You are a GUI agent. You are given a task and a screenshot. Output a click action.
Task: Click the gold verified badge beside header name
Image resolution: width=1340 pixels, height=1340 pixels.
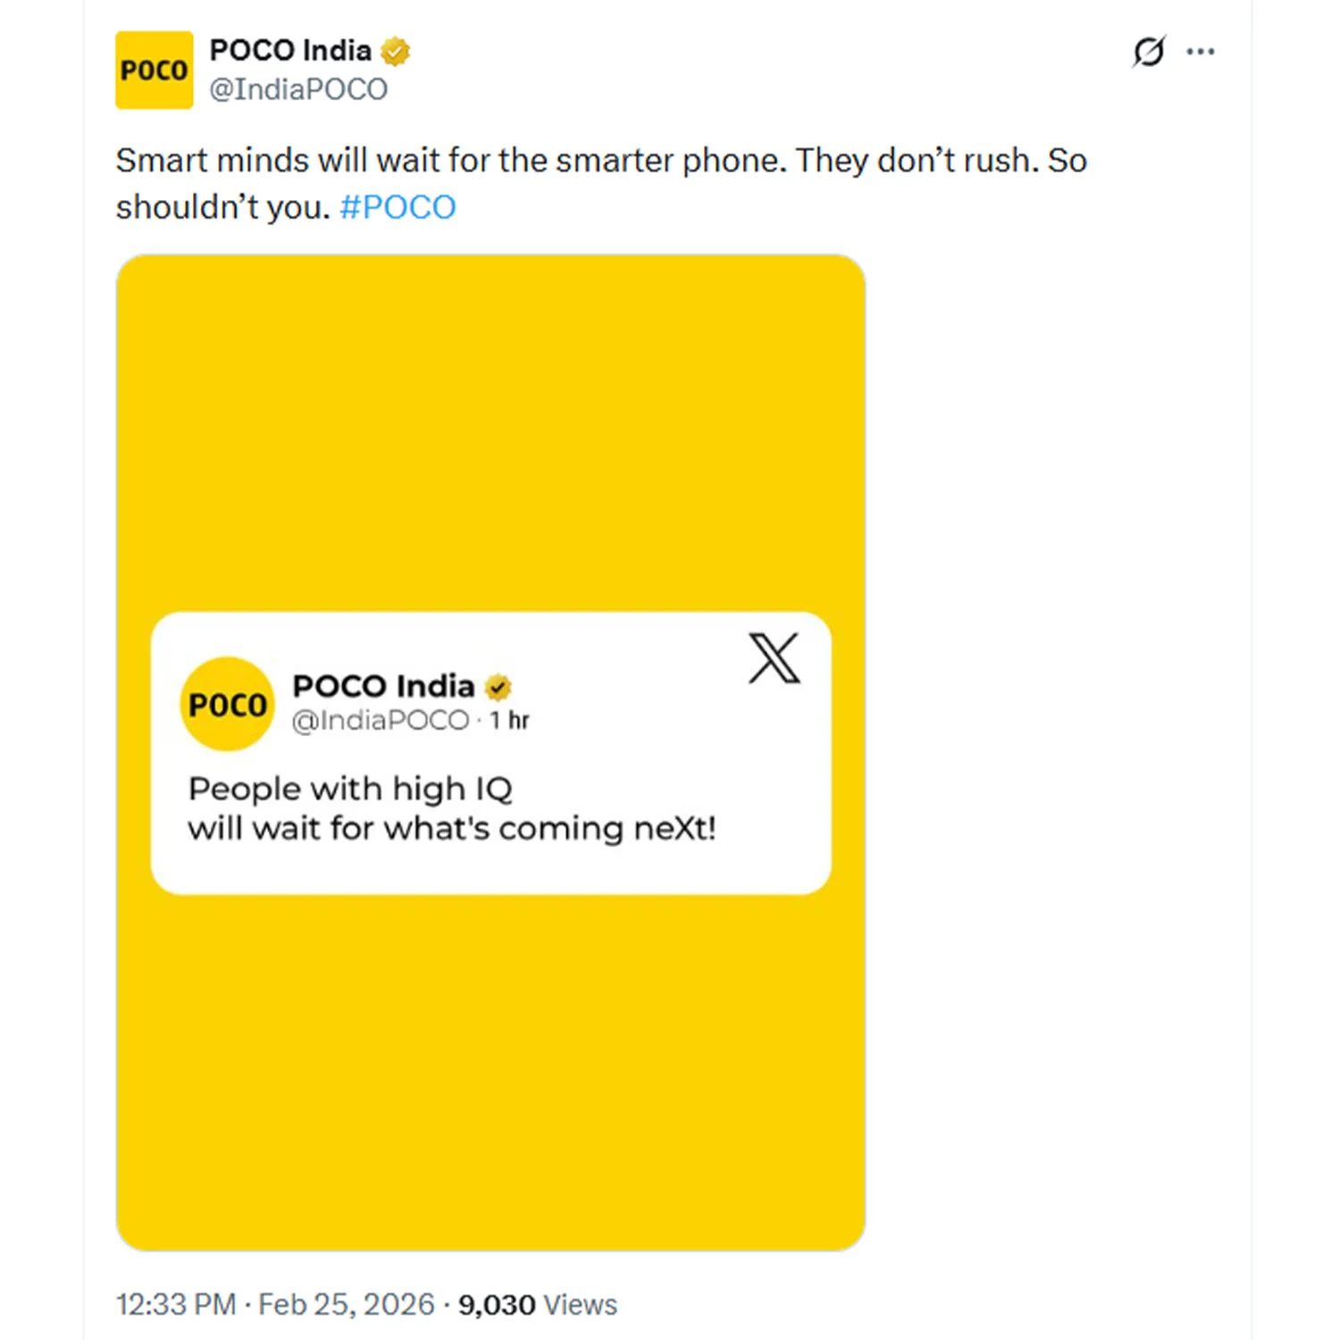tap(395, 51)
